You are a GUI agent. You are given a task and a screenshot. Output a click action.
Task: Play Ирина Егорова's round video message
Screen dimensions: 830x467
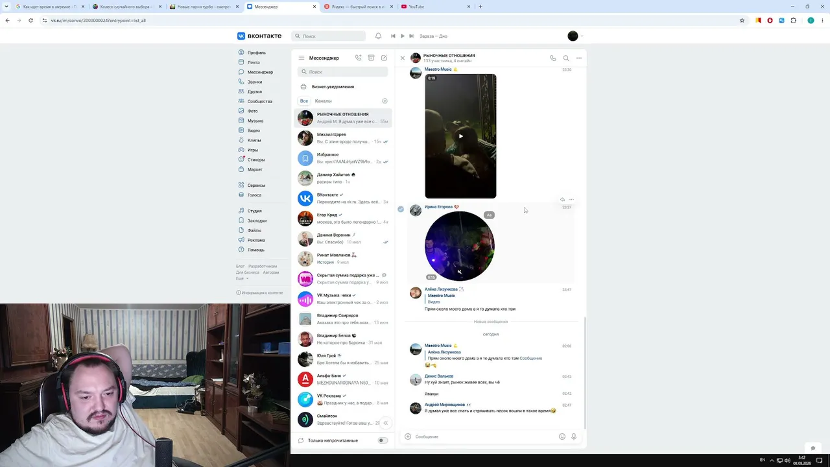(459, 246)
